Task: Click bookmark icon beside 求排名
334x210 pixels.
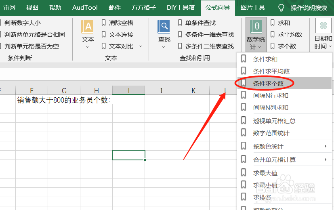Action: click(x=244, y=197)
